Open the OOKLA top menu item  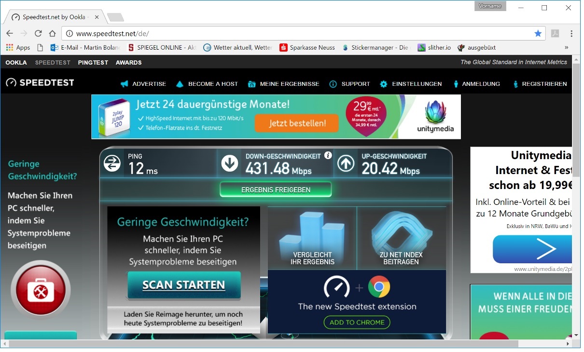pyautogui.click(x=16, y=62)
